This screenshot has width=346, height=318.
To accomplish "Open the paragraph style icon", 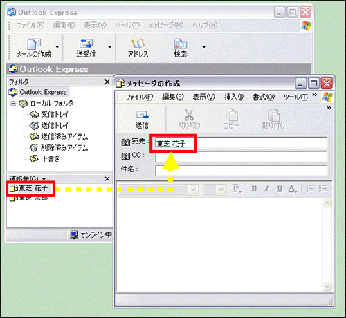I will point(237,189).
